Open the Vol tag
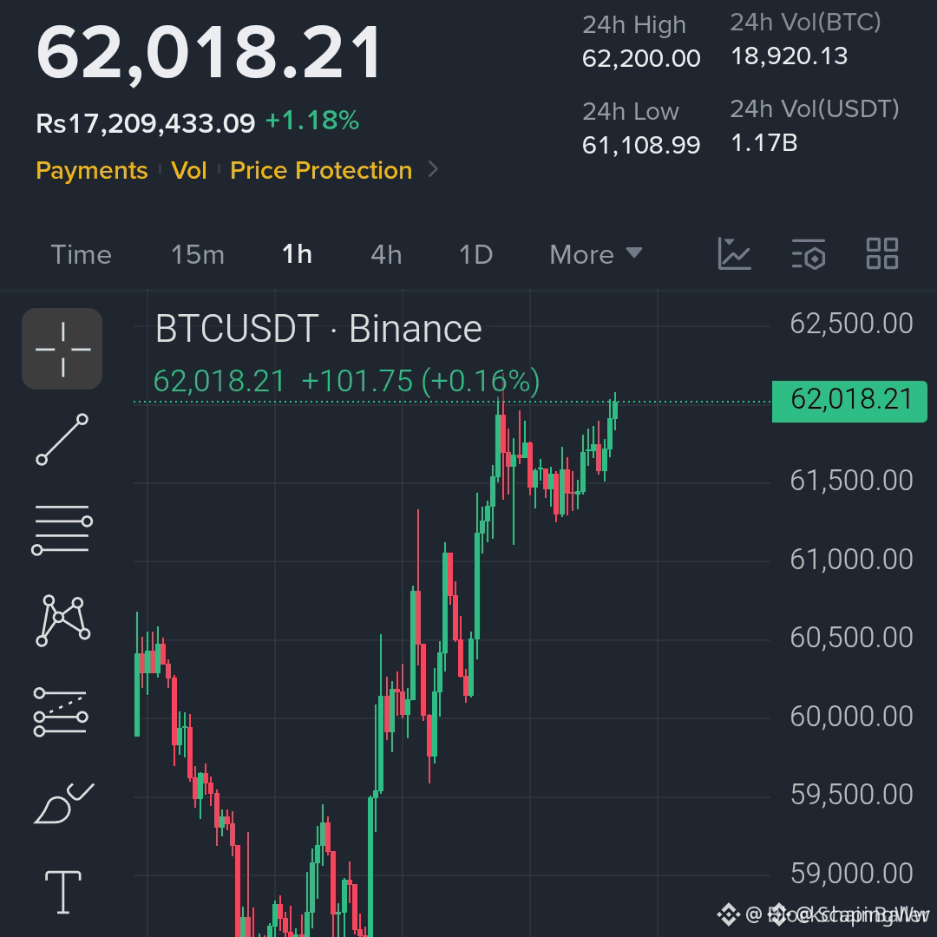This screenshot has height=937, width=937. pos(189,171)
